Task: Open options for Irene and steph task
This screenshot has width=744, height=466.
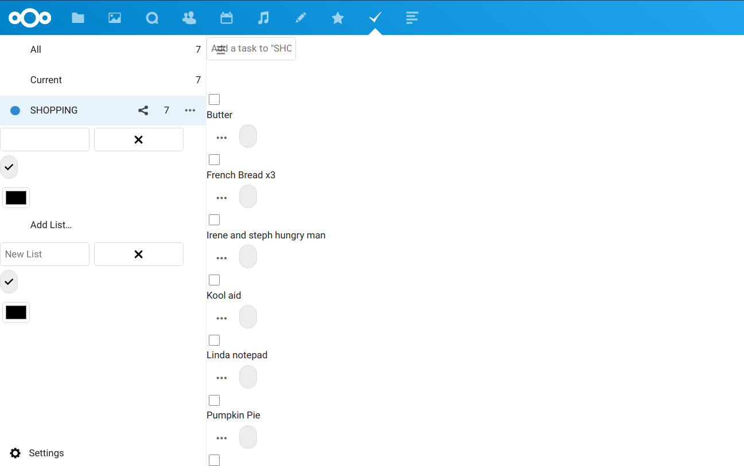Action: tap(221, 258)
